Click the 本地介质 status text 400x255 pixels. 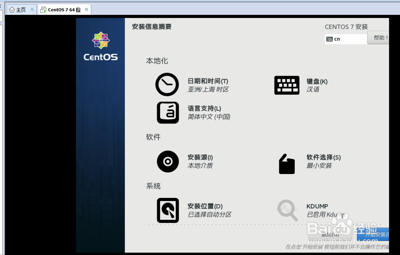tap(200, 165)
